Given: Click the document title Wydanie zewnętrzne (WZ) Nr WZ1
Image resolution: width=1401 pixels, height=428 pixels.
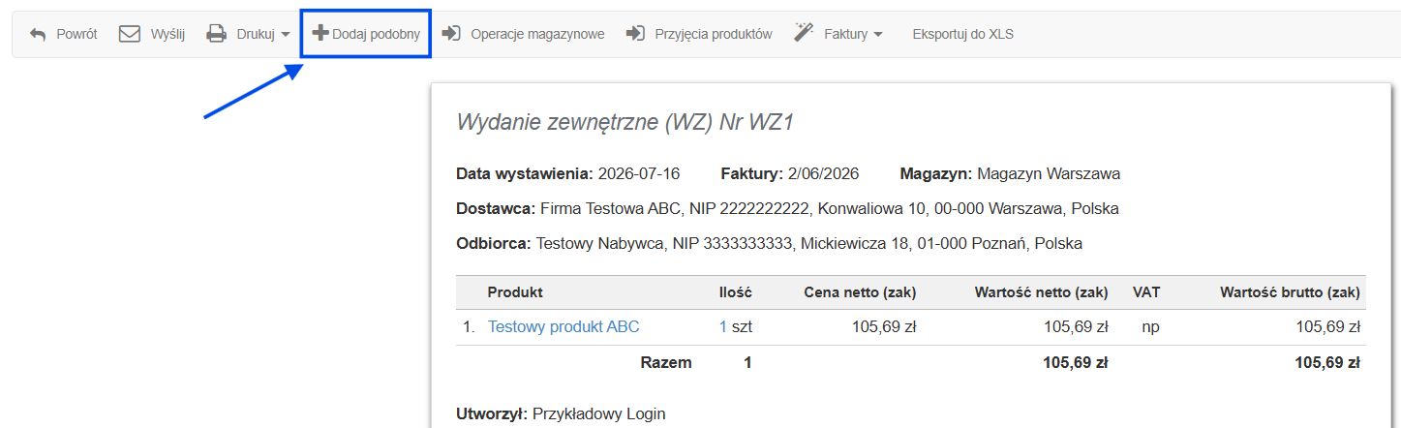Looking at the screenshot, I should pyautogui.click(x=625, y=122).
